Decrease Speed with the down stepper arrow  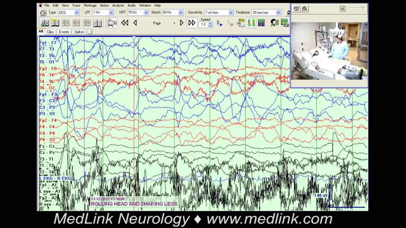point(210,26)
